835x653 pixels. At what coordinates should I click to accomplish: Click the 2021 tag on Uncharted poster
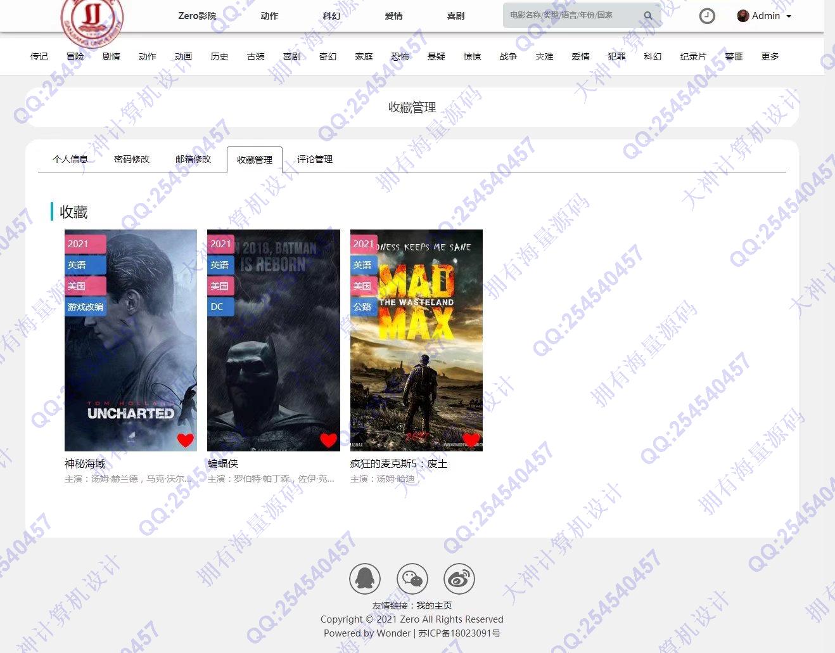pyautogui.click(x=85, y=244)
